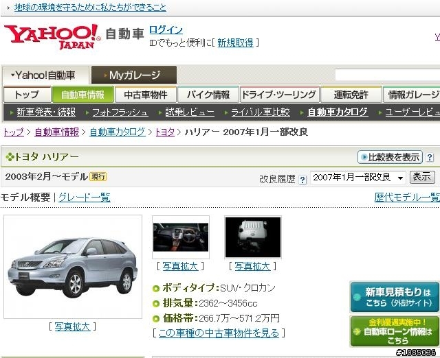Click the ボディタイプ SUV・クロカン text
This screenshot has width=440, height=358.
(x=219, y=288)
